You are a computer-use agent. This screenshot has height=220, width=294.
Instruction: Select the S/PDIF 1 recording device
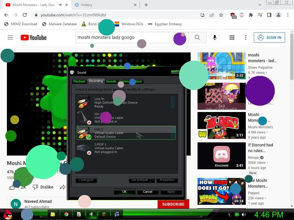coord(126,148)
